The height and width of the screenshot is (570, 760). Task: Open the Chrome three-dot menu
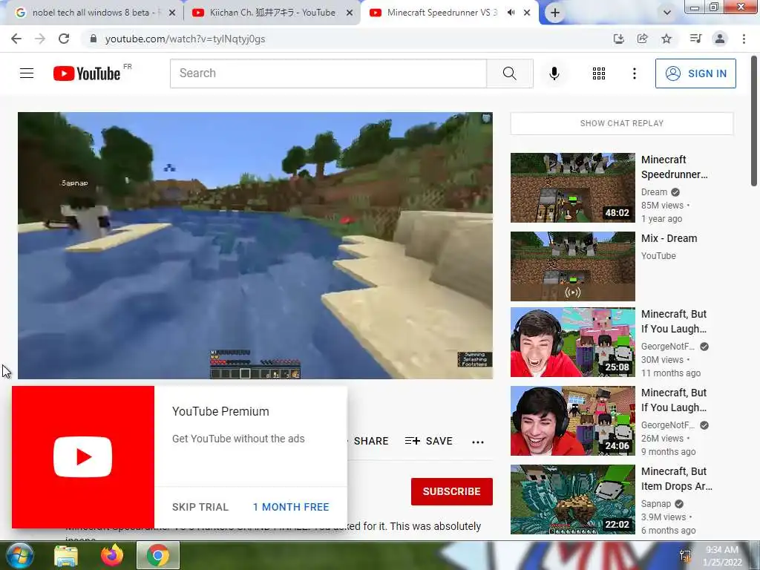point(744,39)
